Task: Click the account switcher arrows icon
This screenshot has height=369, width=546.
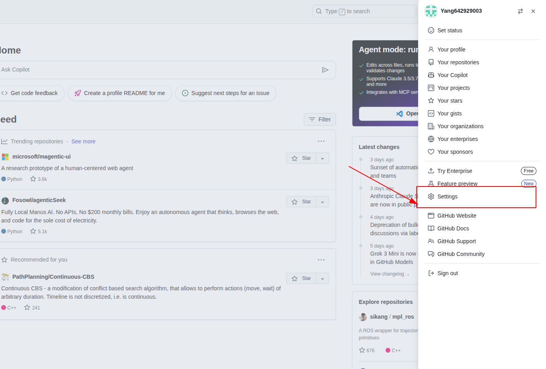Action: (520, 11)
